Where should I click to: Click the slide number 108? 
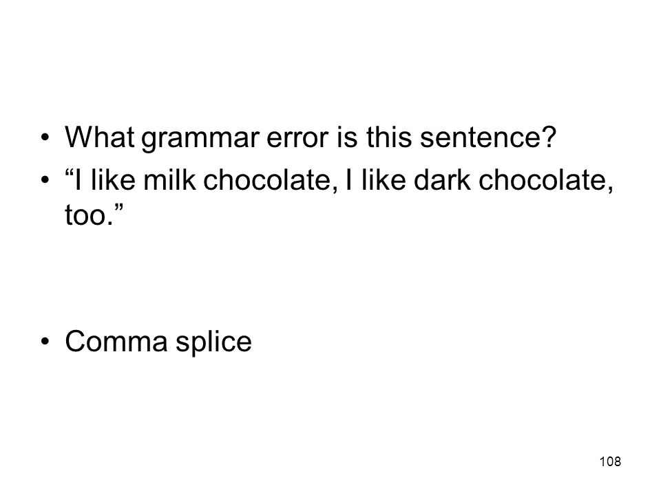610,461
